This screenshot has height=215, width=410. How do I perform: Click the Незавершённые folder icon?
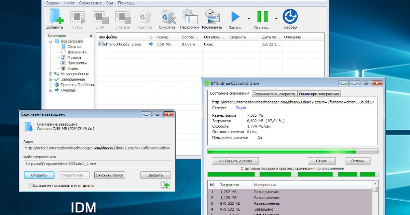tap(57, 74)
